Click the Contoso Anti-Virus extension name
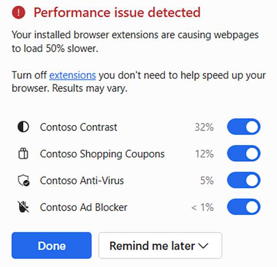 (x=82, y=181)
